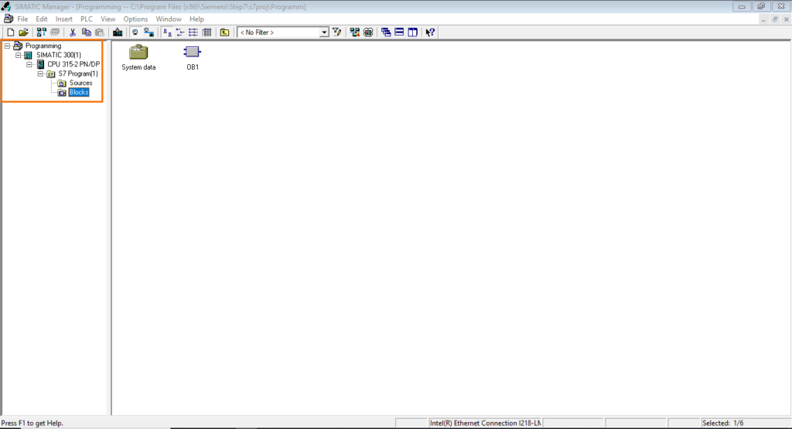
Task: Click the Sources folder icon
Action: pyautogui.click(x=62, y=83)
